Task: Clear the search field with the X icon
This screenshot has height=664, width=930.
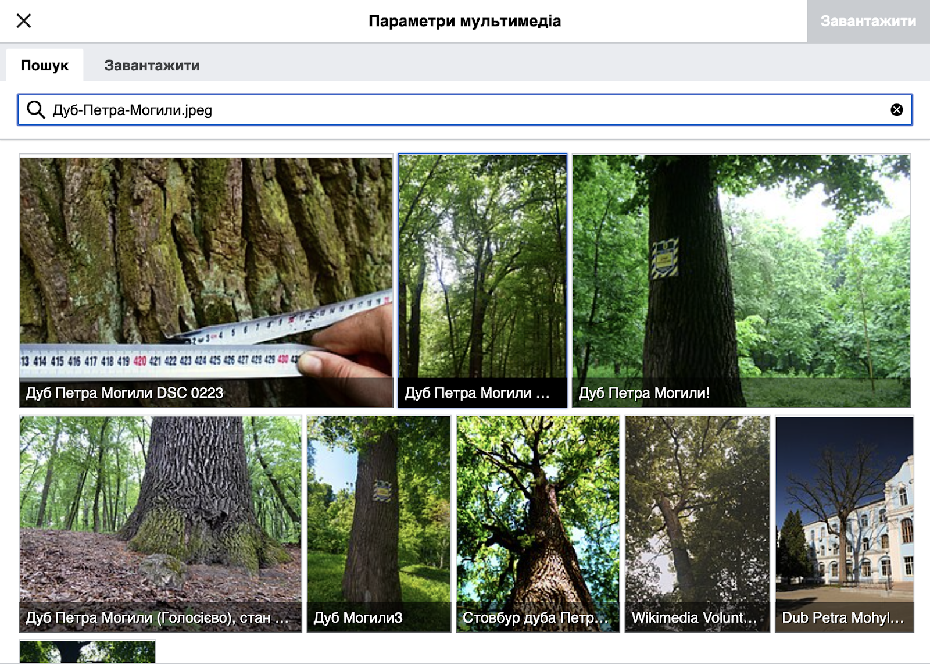Action: 897,110
